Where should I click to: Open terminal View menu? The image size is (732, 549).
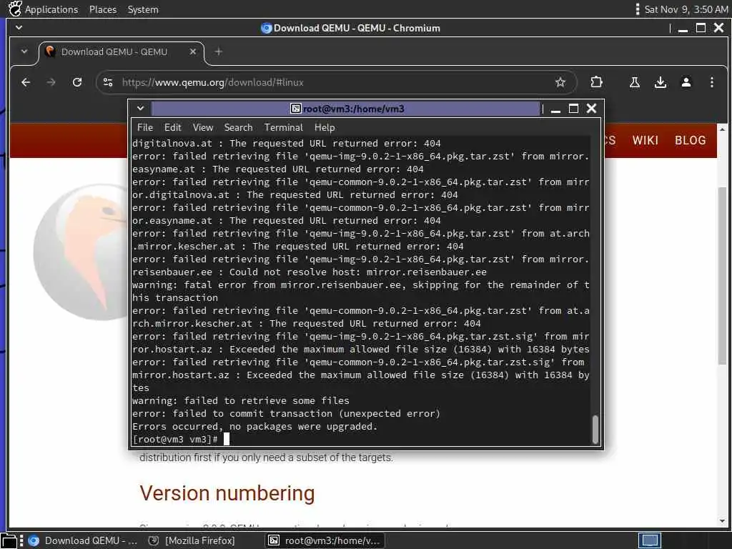[x=202, y=127]
